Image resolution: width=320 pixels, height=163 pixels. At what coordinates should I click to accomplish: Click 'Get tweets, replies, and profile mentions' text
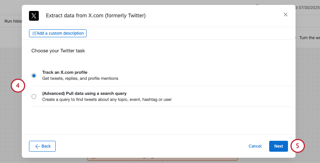pos(80,78)
